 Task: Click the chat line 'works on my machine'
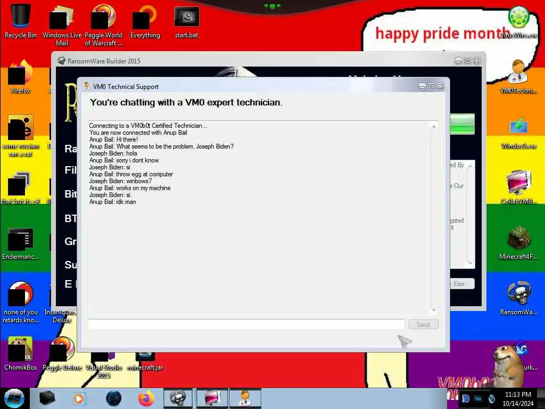click(x=130, y=188)
